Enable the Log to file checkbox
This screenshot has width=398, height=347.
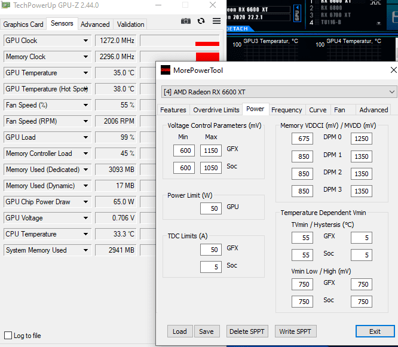[x=8, y=335]
